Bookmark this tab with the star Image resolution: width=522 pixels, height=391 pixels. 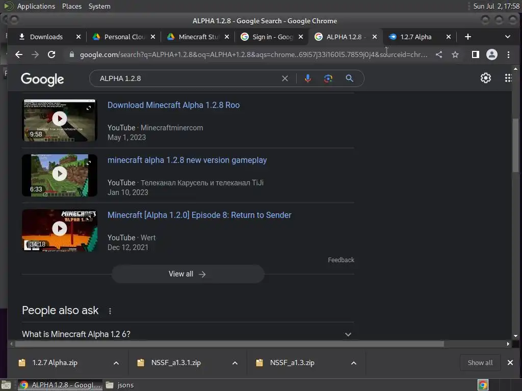(x=455, y=54)
